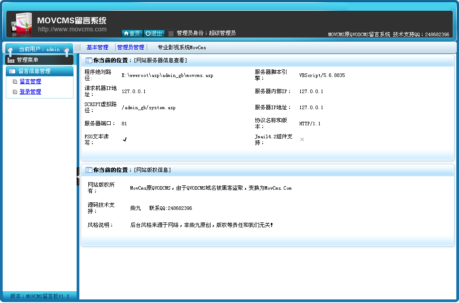The height and width of the screenshot is (303, 459).
Task: Open 登录管理 link in sidebar
Action: [x=30, y=92]
